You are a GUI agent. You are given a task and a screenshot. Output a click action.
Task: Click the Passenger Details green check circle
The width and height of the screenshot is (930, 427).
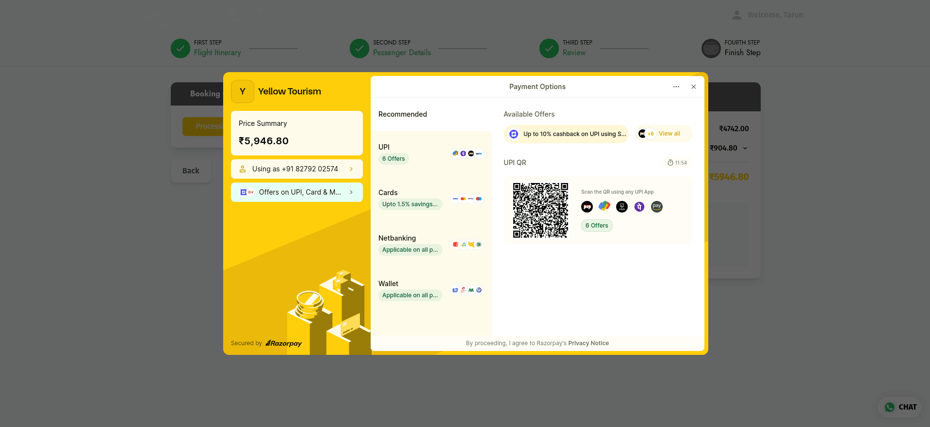(359, 48)
